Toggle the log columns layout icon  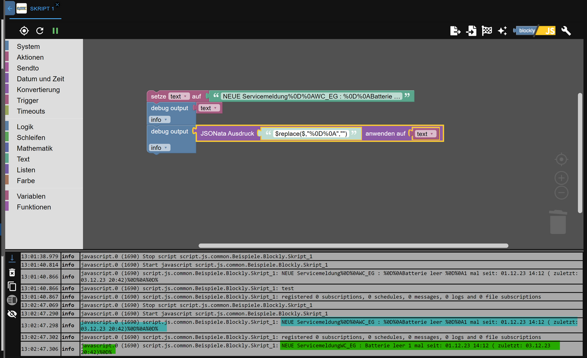click(x=12, y=300)
